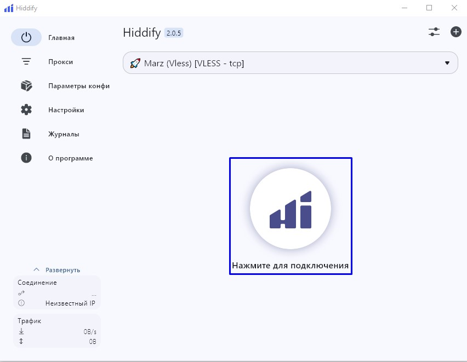Image resolution: width=467 pixels, height=362 pixels.
Task: Expand the stats panel via Развернуть
Action: (57, 270)
